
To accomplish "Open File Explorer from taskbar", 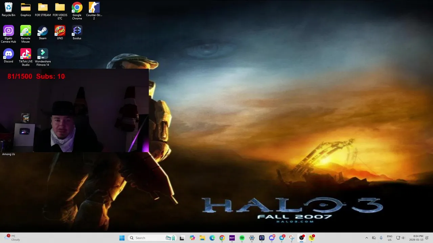I will 202,238.
